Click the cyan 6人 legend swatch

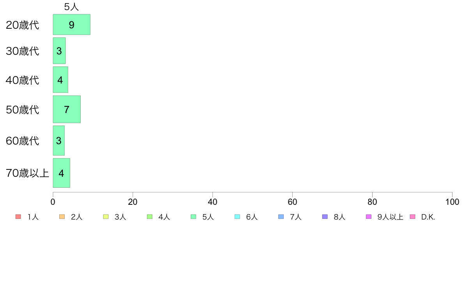point(237,217)
